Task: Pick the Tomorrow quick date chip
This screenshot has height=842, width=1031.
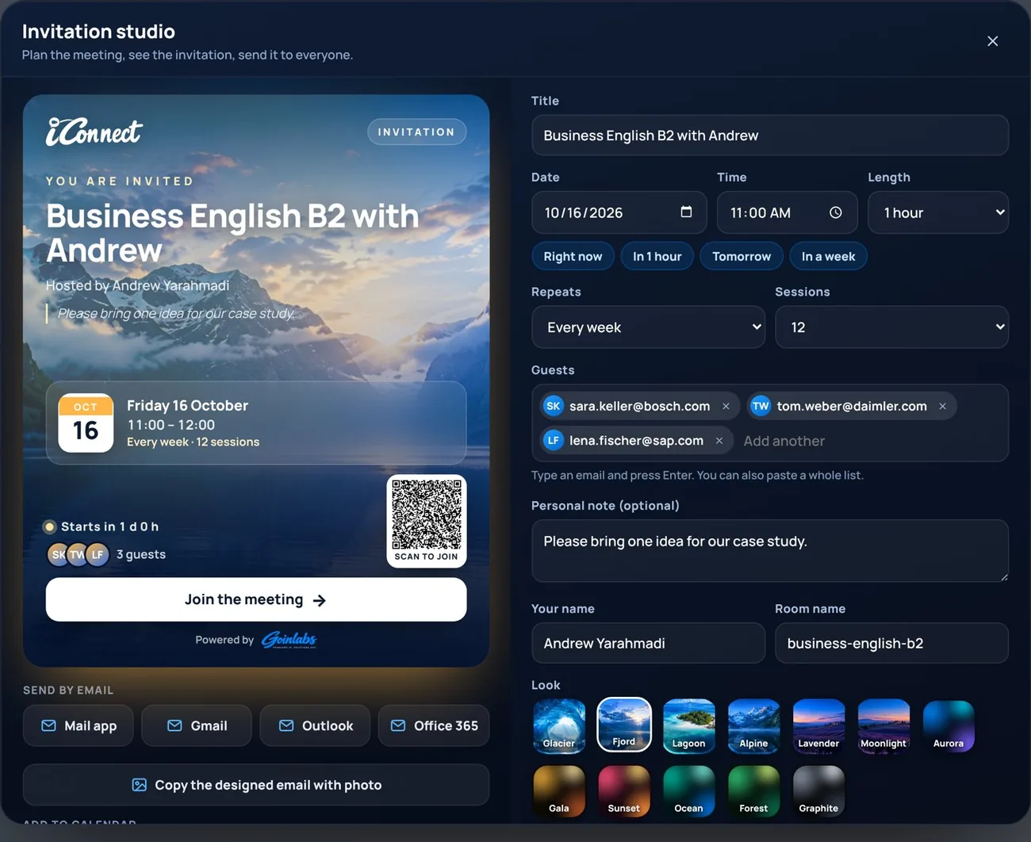Action: [x=742, y=256]
